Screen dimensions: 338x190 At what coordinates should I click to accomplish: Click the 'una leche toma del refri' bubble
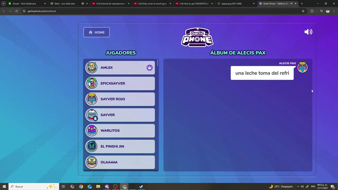262,73
